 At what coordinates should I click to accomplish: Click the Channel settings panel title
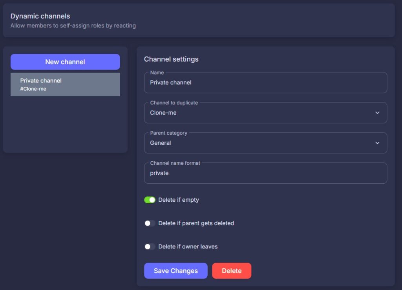(171, 59)
